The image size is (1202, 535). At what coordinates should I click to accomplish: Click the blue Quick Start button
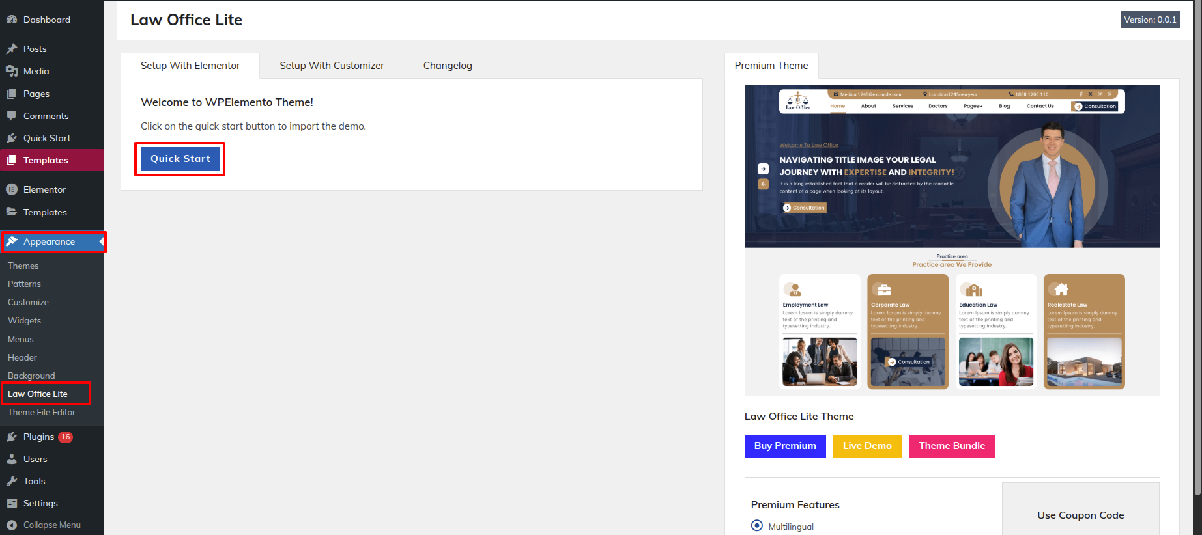point(180,159)
